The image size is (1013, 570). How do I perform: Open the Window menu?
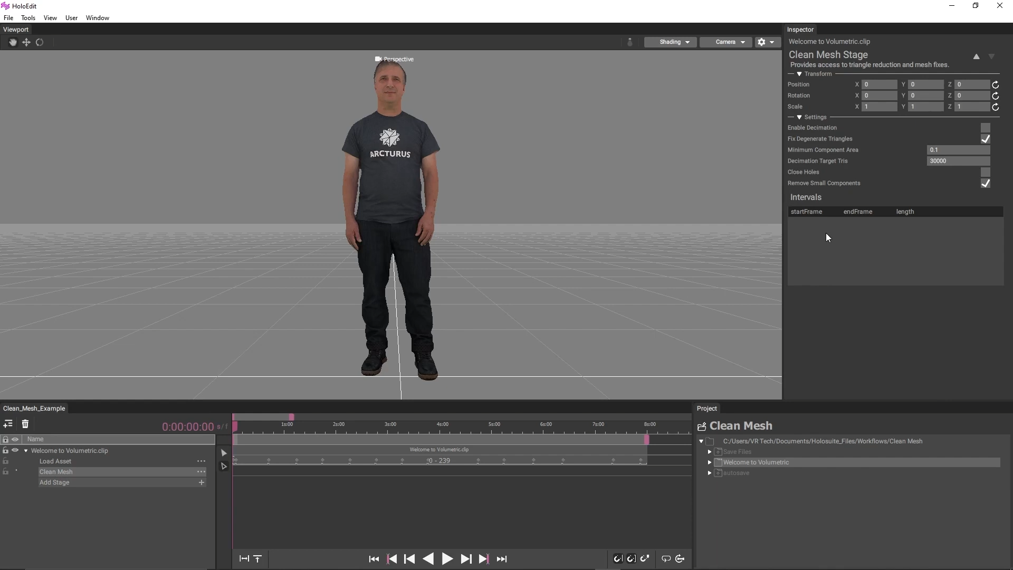tap(98, 18)
